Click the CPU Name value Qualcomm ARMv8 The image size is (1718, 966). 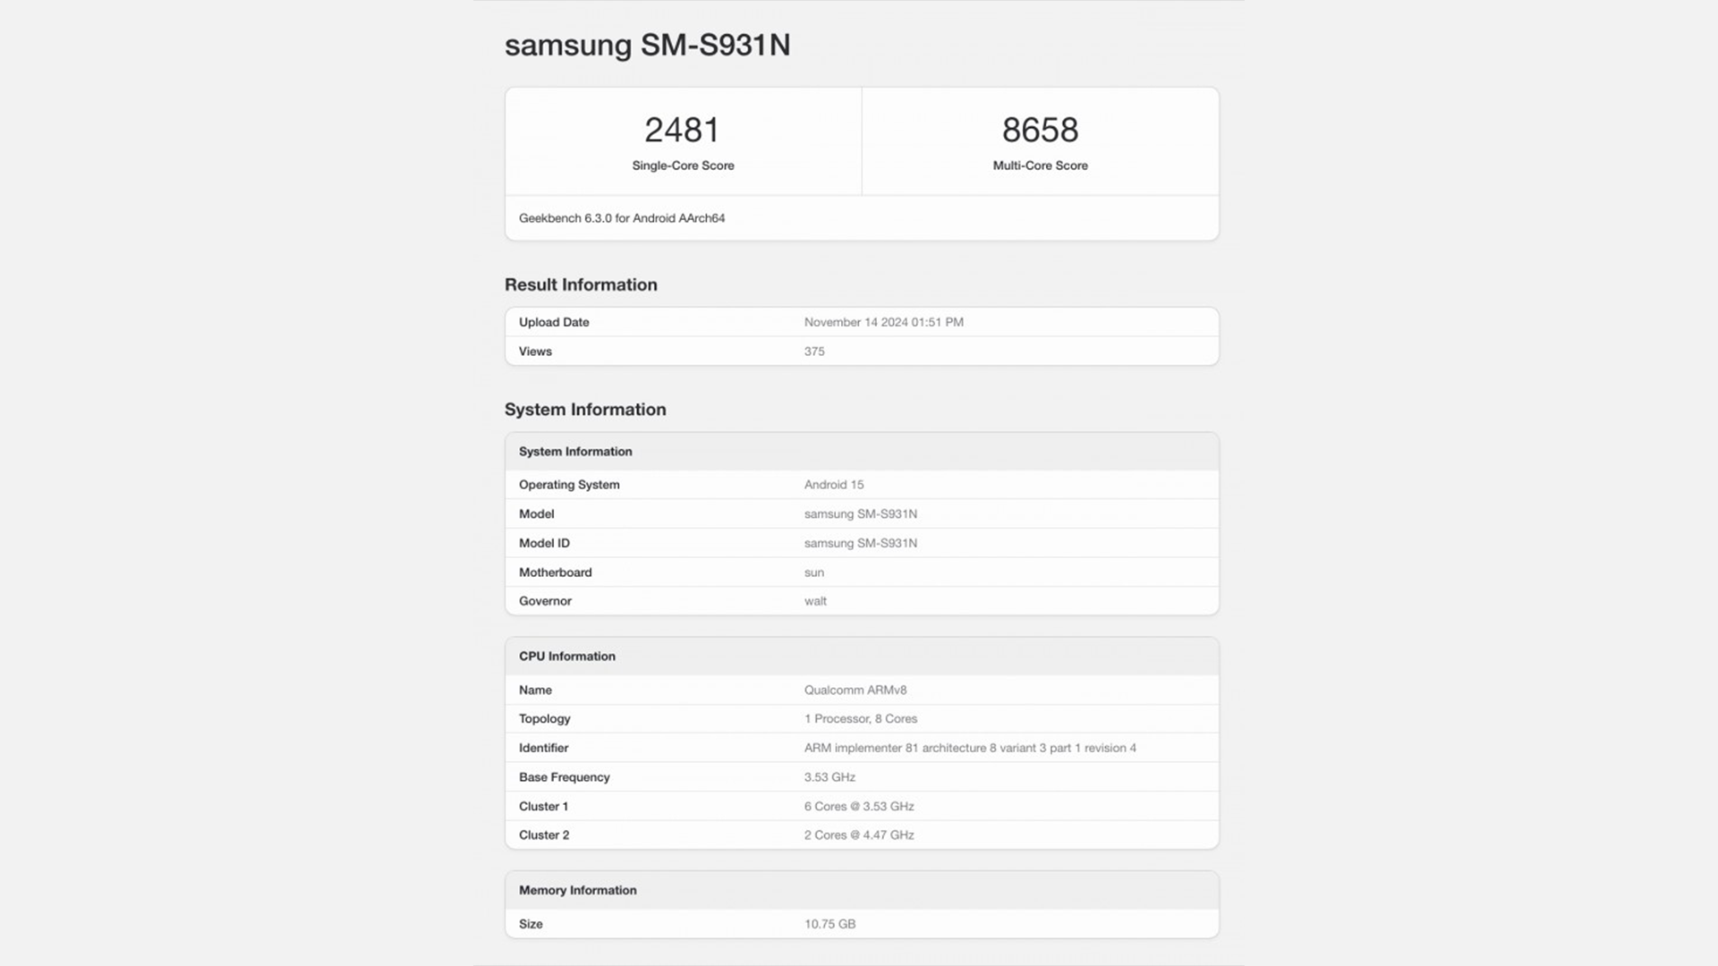[855, 691]
